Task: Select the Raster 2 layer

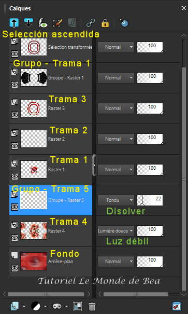Action: tap(51, 139)
